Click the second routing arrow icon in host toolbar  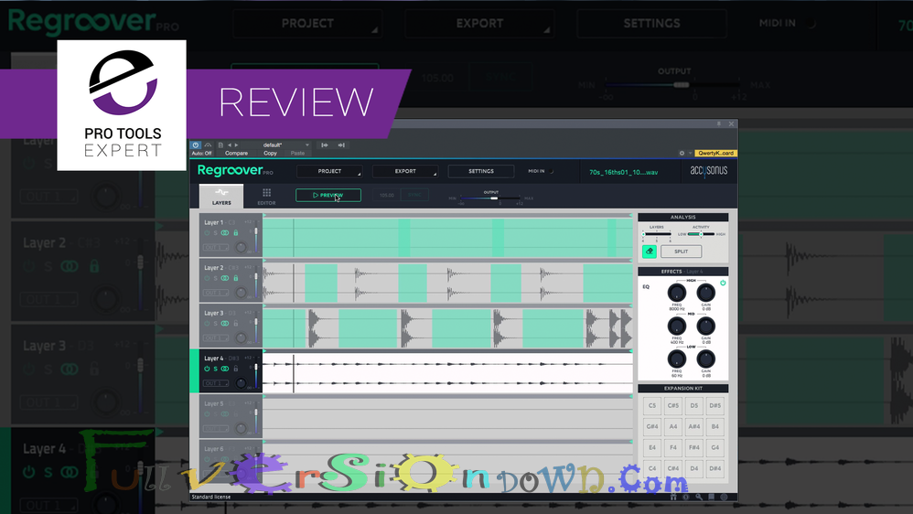(341, 145)
